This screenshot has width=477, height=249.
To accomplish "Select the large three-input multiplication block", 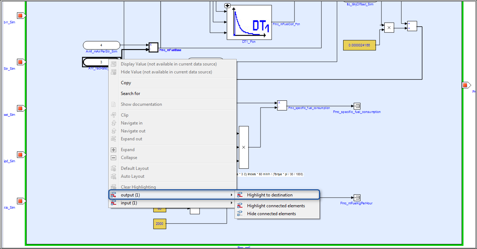I will (244, 147).
